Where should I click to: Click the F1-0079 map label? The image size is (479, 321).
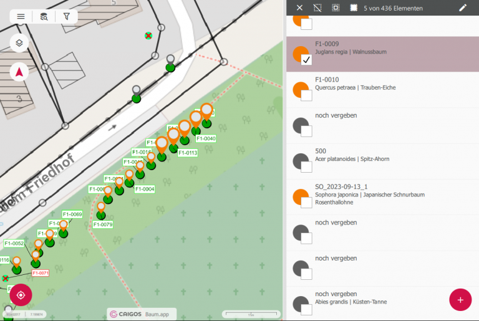point(103,224)
